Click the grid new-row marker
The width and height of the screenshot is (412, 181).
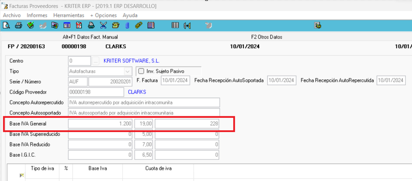click(22, 175)
